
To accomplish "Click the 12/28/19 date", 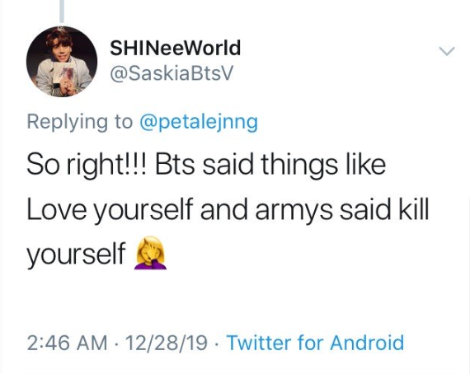I will pyautogui.click(x=167, y=343).
